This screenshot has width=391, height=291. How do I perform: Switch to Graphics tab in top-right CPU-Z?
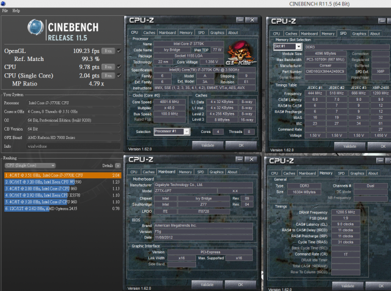click(359, 34)
